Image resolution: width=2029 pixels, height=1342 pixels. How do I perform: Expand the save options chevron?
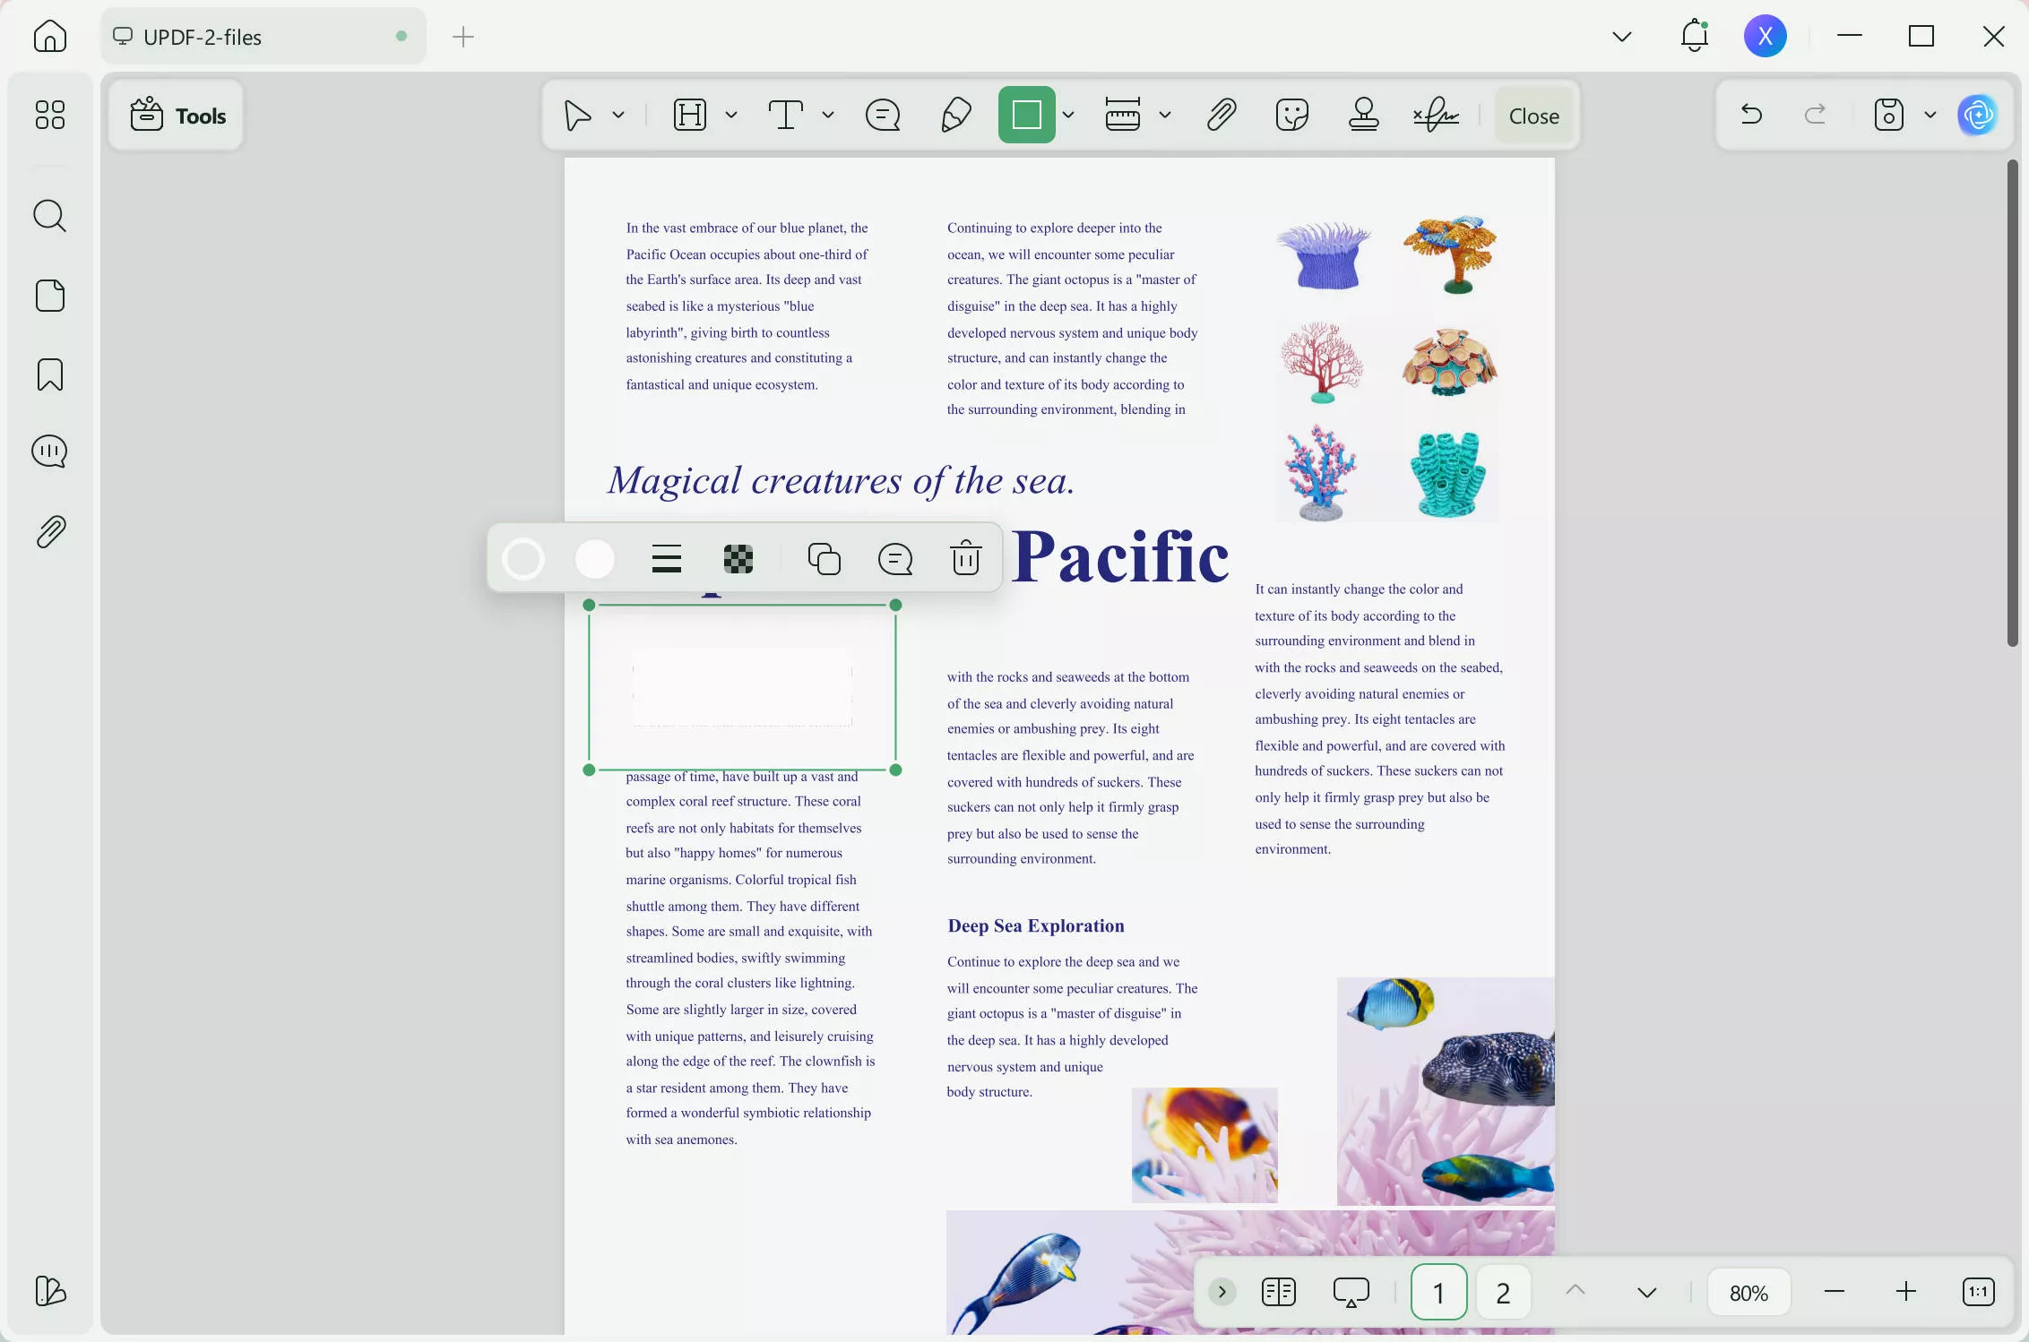click(1930, 115)
